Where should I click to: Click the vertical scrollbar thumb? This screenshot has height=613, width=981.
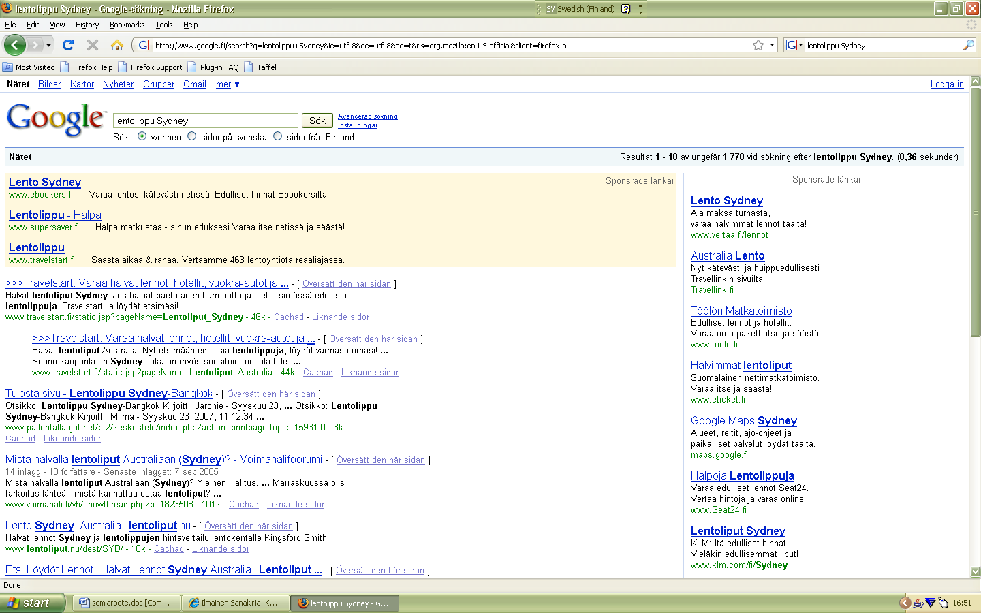(975, 212)
